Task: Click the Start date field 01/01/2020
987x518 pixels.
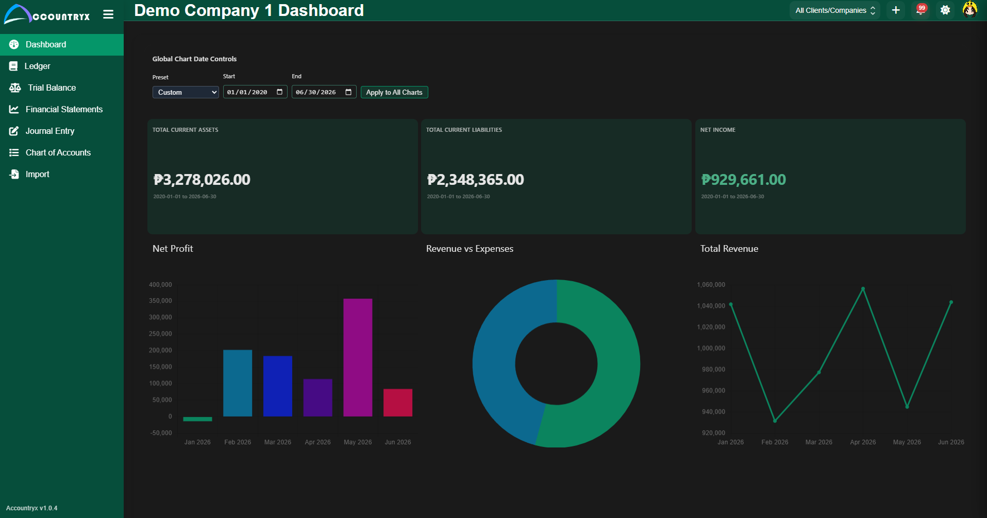Action: point(255,92)
